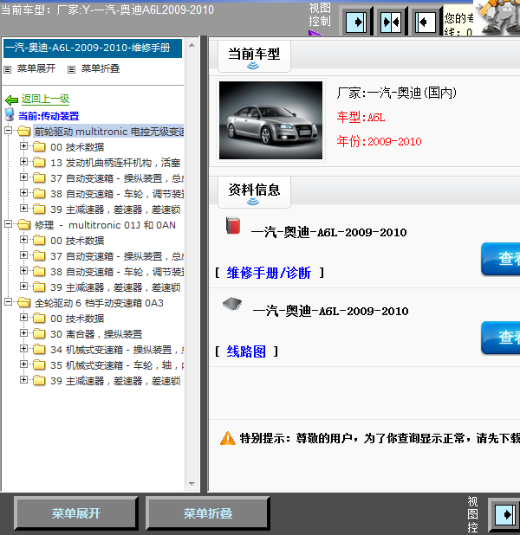Select 00 技术数据 under 前轮驱动 multitronic
The width and height of the screenshot is (520, 535).
tap(77, 147)
